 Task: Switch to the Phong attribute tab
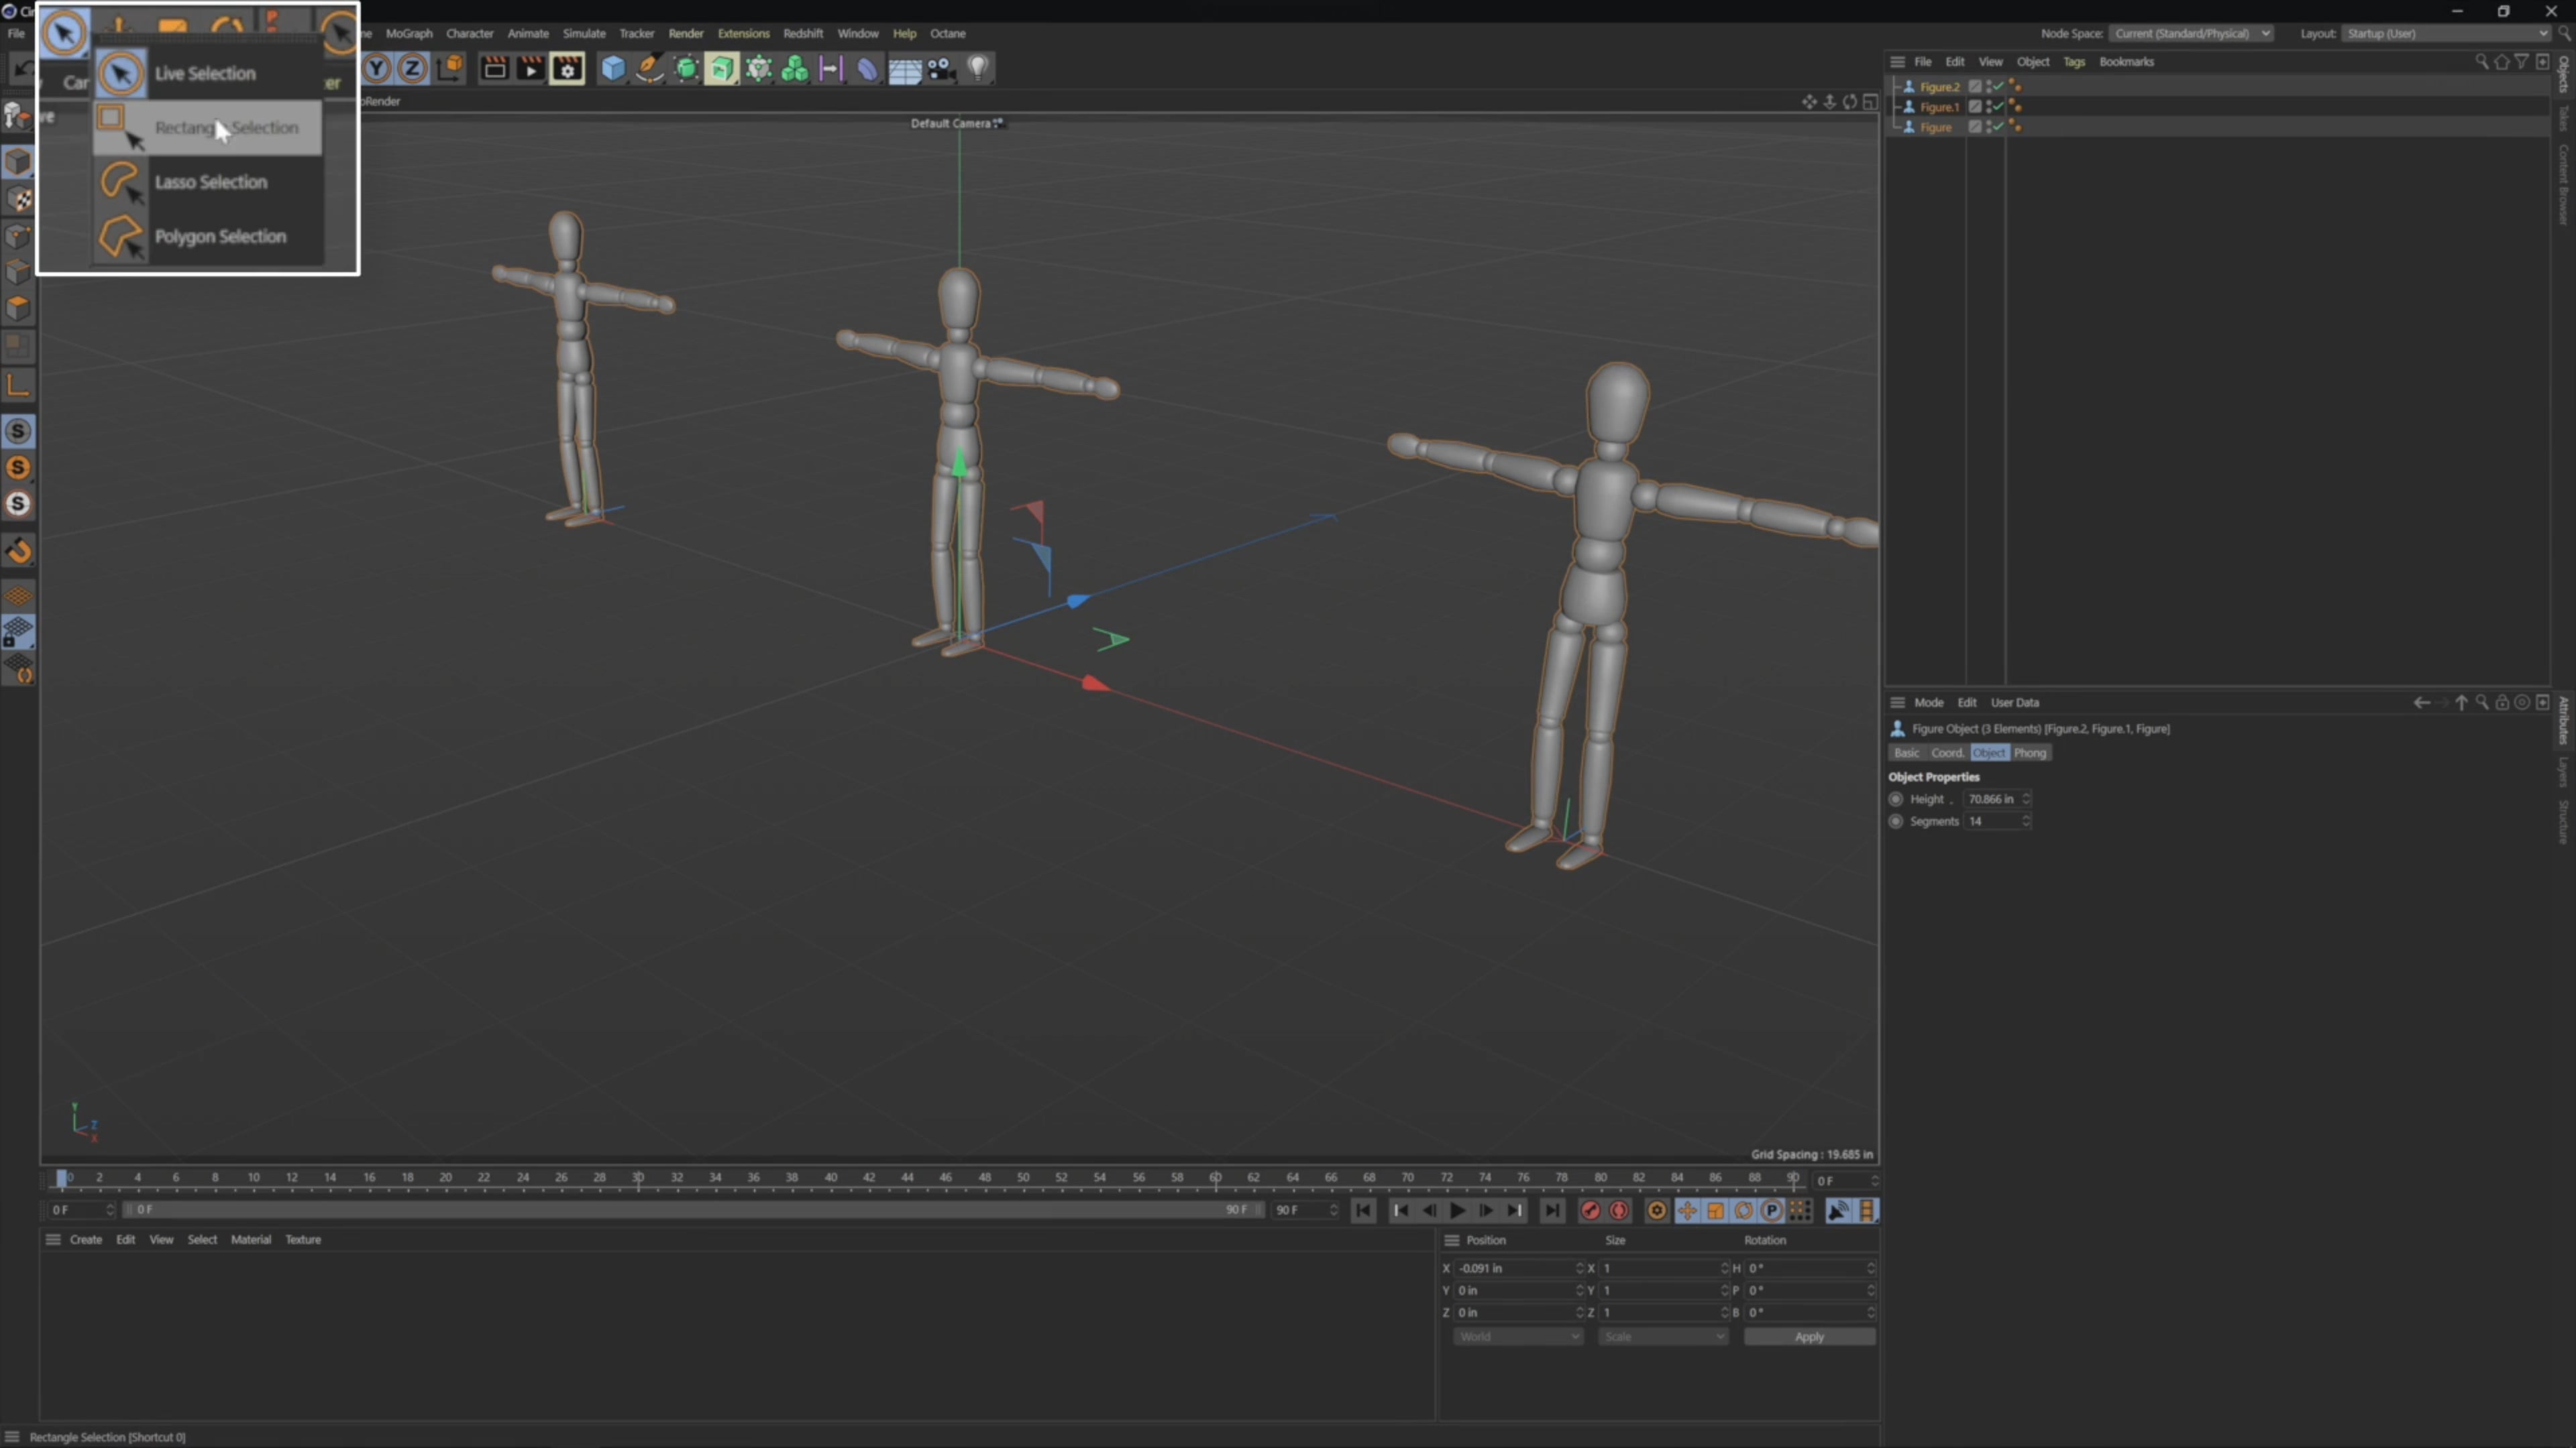(2030, 752)
